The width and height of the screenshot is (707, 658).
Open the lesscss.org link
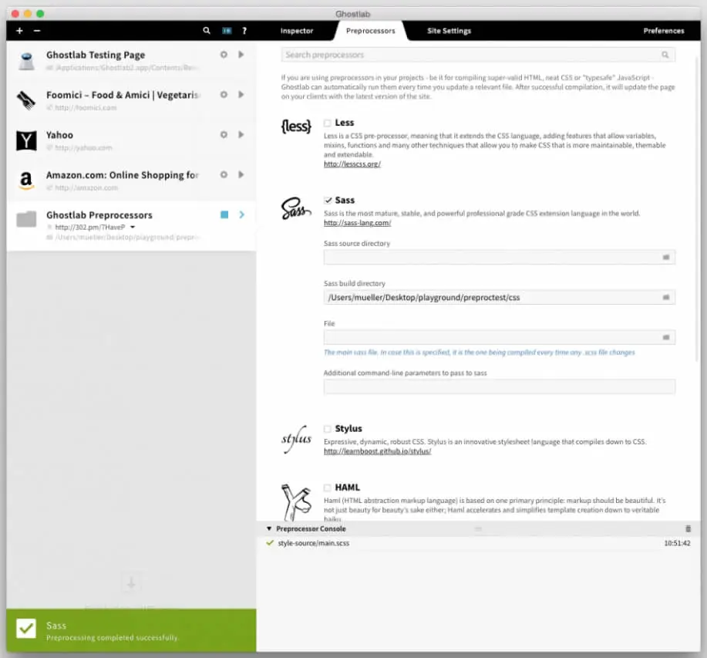tap(352, 164)
